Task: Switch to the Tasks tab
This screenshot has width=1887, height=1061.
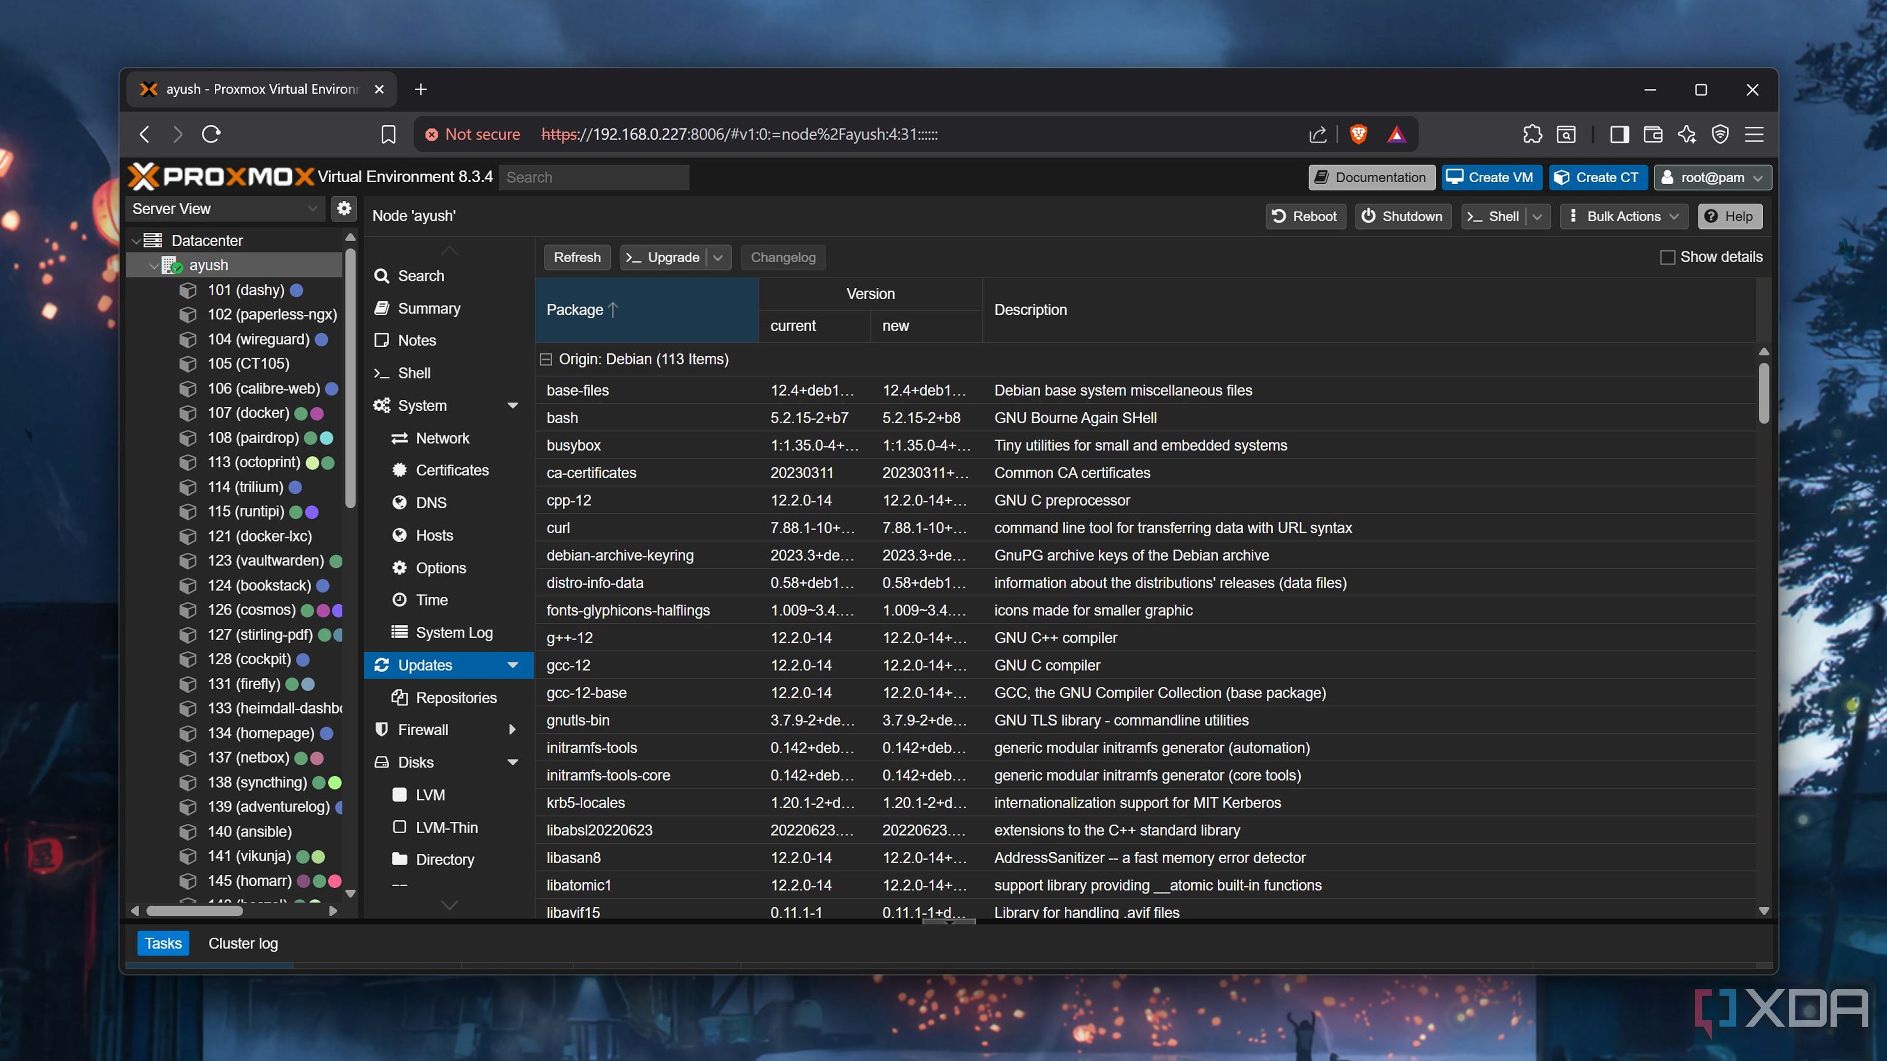Action: click(163, 943)
